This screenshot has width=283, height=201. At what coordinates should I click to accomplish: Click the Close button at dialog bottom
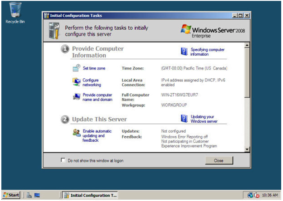coord(219,160)
